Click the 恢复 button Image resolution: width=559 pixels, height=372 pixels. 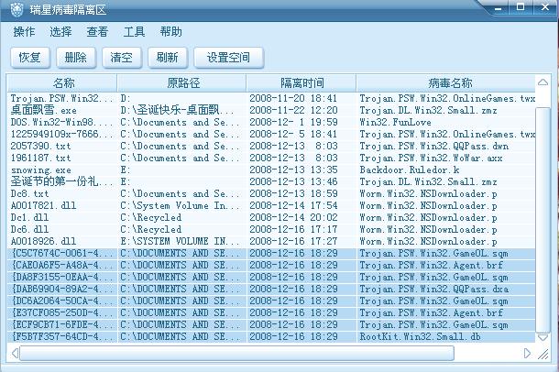(30, 58)
